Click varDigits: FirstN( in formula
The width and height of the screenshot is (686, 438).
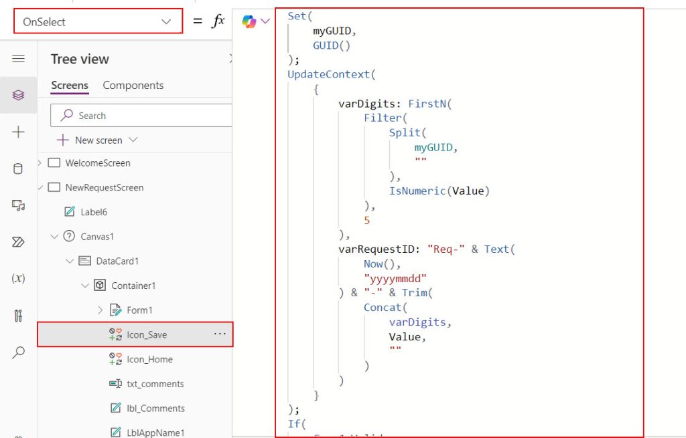395,104
